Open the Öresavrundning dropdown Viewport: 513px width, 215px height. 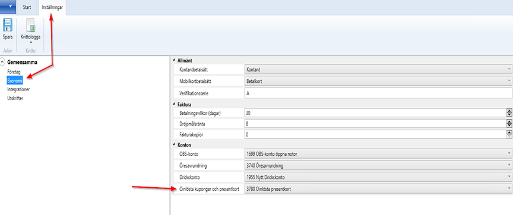coord(378,165)
